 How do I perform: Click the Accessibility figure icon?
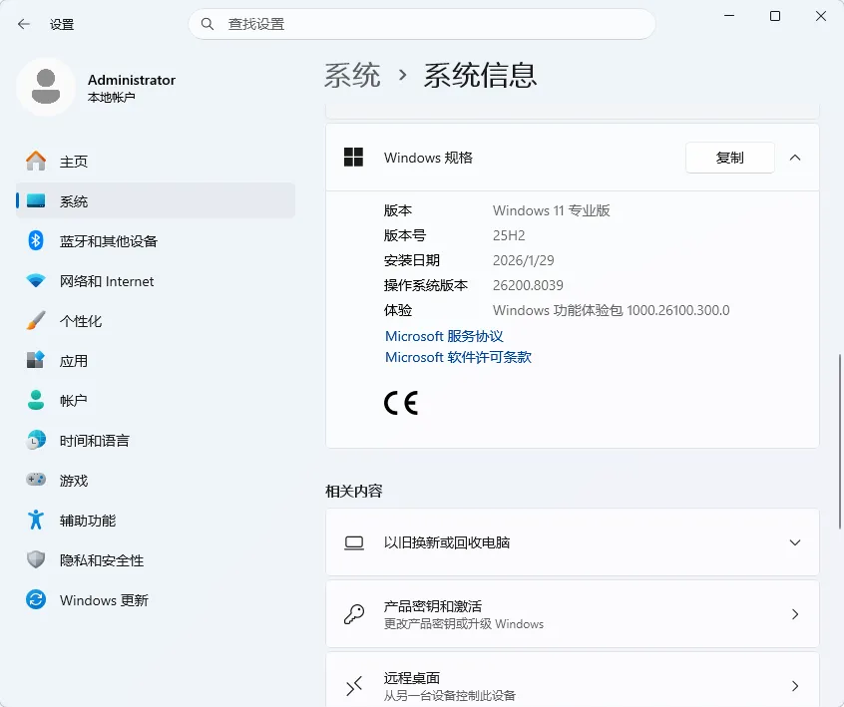pyautogui.click(x=36, y=520)
